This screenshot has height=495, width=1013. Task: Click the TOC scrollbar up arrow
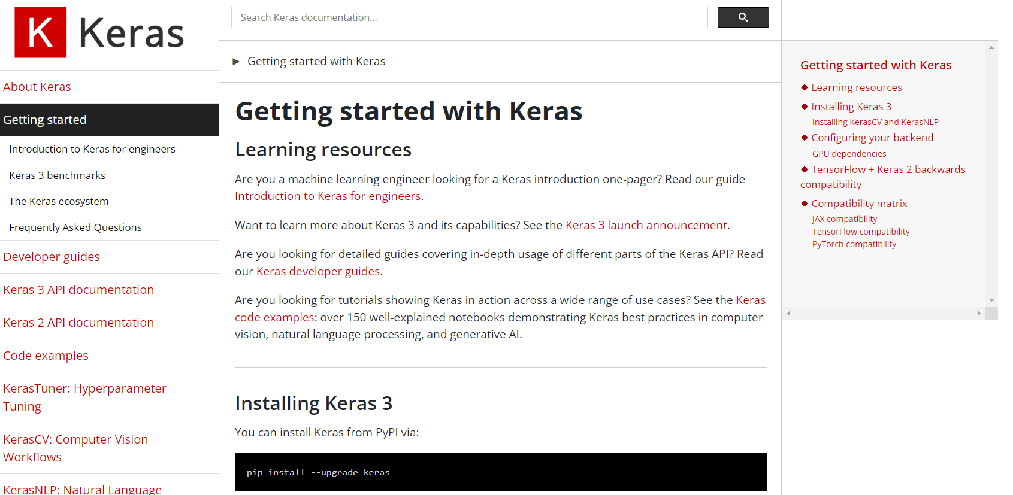tap(991, 47)
